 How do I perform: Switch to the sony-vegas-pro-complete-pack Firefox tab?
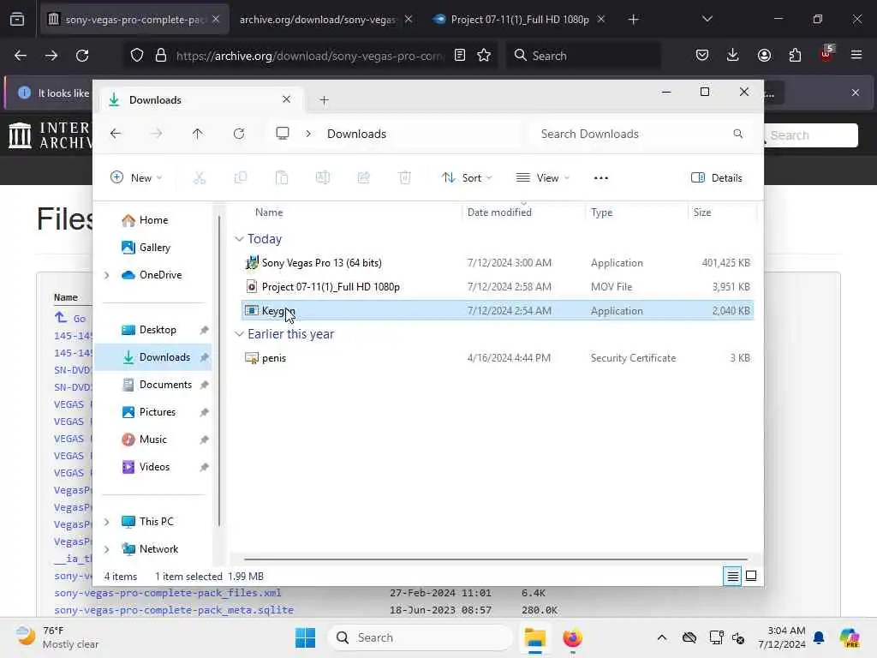(134, 20)
